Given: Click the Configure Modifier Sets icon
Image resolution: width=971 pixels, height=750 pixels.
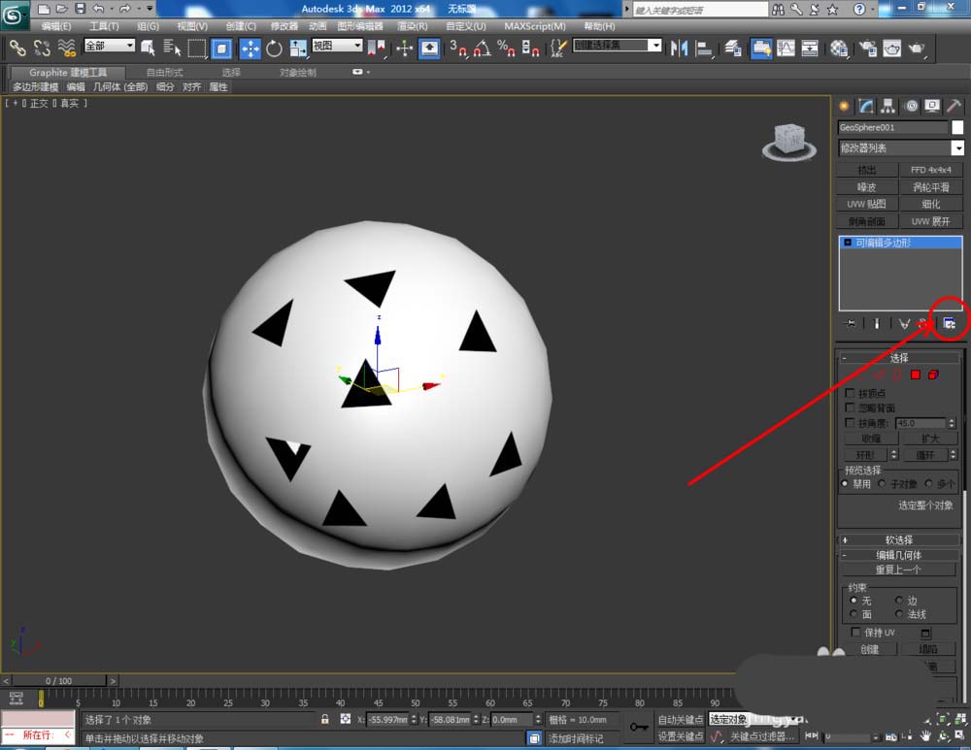Looking at the screenshot, I should coord(949,323).
